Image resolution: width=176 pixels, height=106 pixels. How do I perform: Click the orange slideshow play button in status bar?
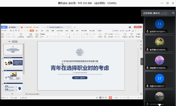[x=110, y=97]
